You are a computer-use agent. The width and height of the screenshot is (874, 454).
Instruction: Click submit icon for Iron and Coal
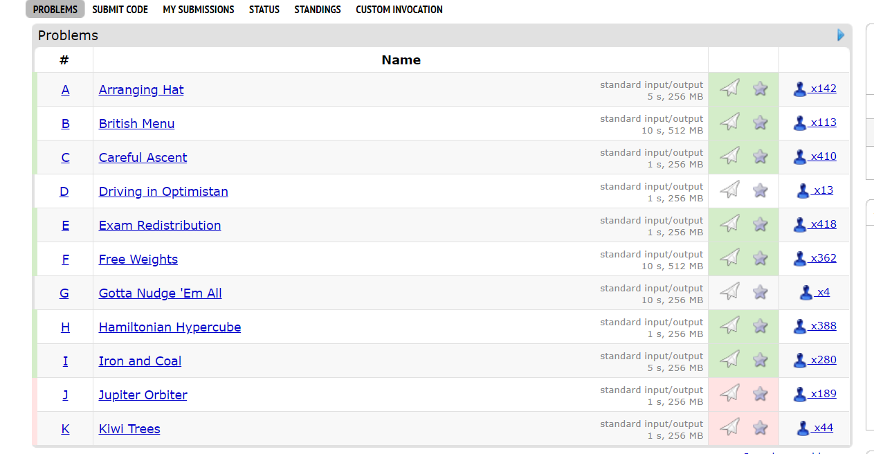[729, 359]
